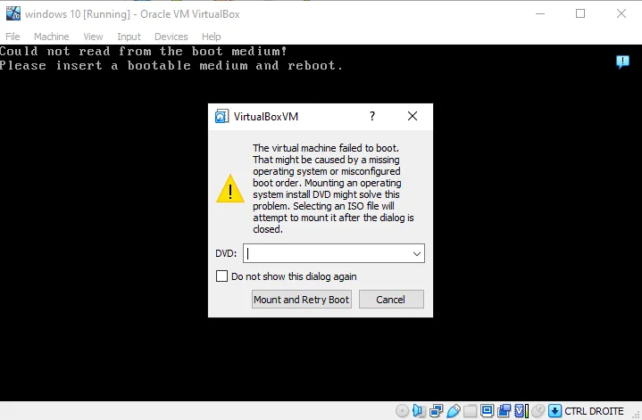Open the Machine menu
This screenshot has height=420, width=642.
tap(52, 37)
